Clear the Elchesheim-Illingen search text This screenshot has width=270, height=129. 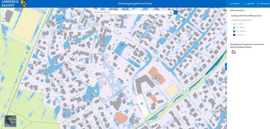click(171, 12)
